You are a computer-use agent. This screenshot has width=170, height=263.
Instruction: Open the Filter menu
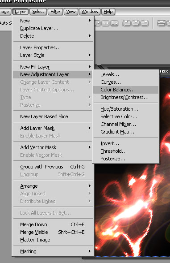coord(55,12)
